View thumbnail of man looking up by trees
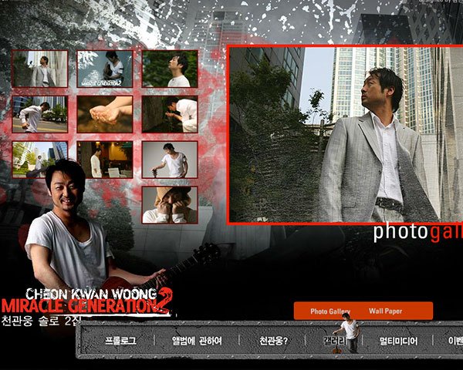 tap(170, 69)
